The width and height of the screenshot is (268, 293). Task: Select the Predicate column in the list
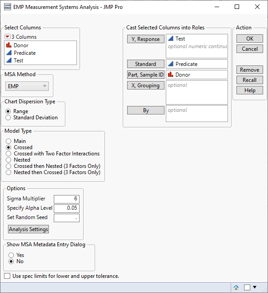pos(24,53)
